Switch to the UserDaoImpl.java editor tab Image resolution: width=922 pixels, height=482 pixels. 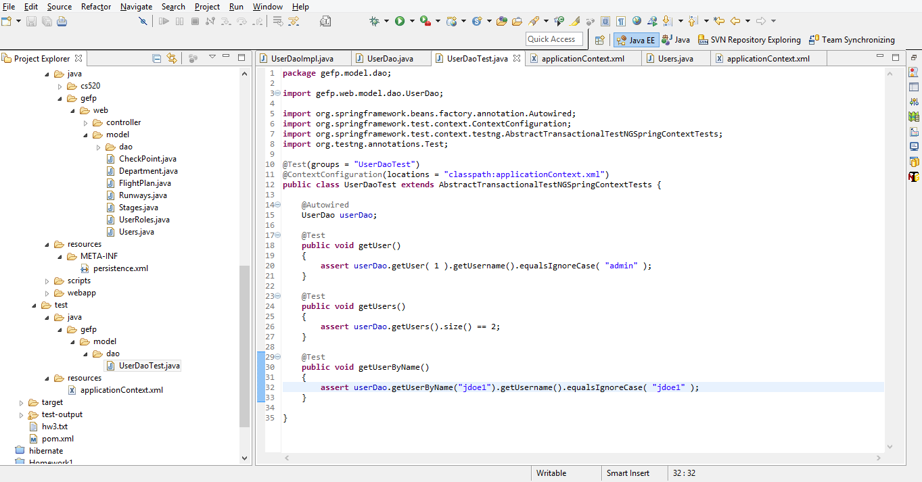pos(302,59)
